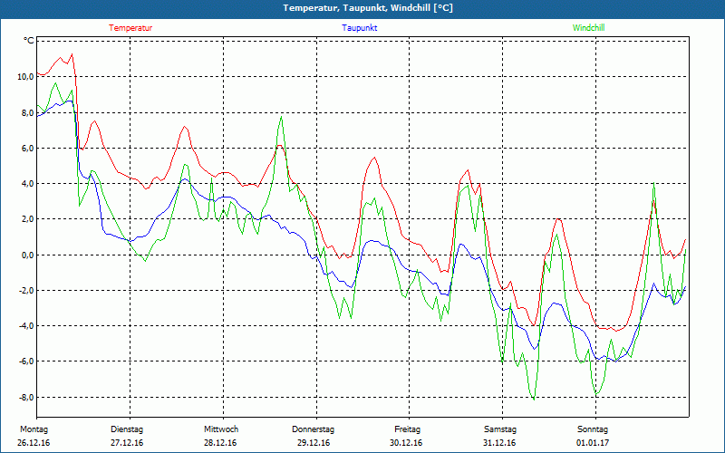The height and width of the screenshot is (453, 725).
Task: Click the Donnerstag day label
Action: [313, 429]
